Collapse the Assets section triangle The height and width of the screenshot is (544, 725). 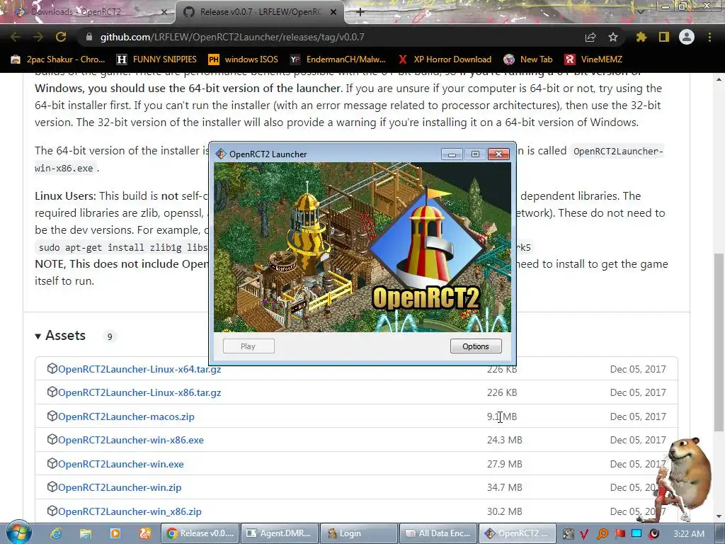(38, 336)
